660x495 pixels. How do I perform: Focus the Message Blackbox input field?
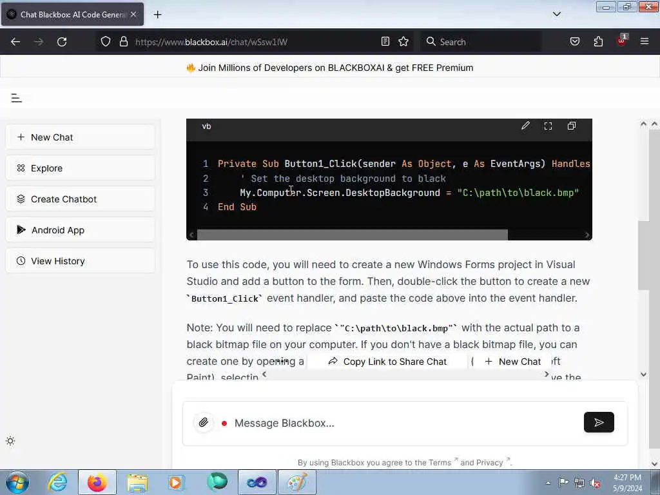click(x=404, y=423)
